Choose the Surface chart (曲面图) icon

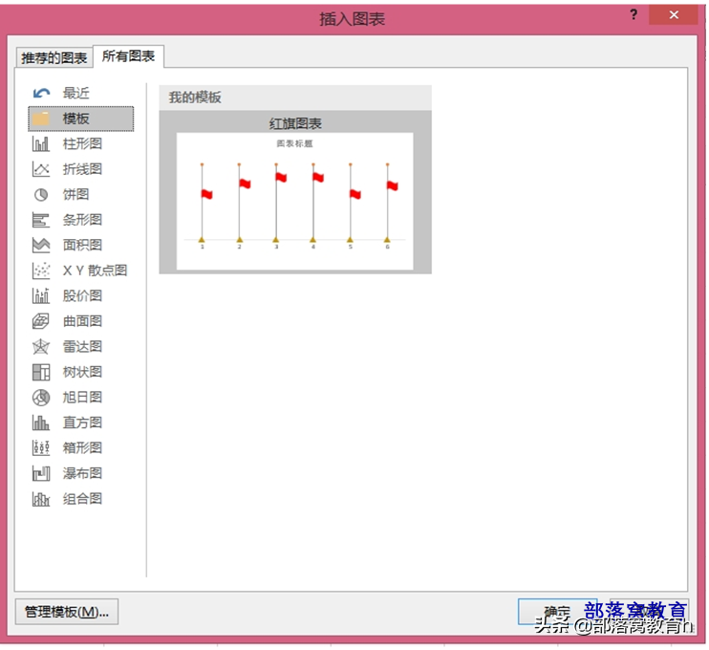(41, 321)
